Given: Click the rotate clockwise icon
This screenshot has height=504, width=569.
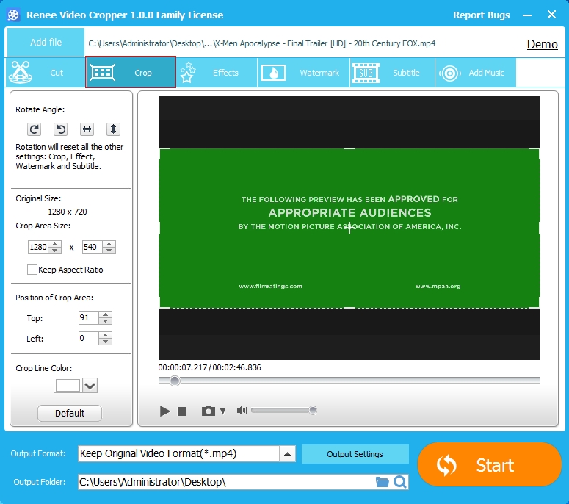Looking at the screenshot, I should (35, 129).
